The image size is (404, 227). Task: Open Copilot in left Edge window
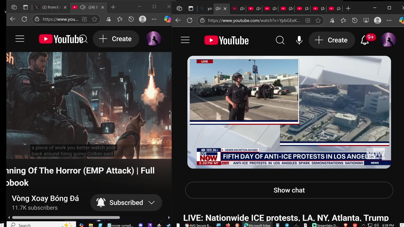click(168, 19)
